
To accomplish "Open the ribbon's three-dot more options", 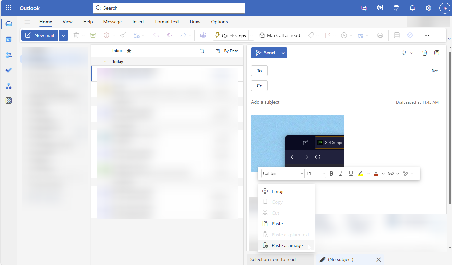I will point(427,35).
